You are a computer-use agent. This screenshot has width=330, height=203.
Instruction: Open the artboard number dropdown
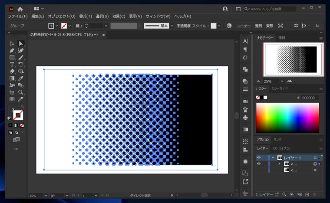pyautogui.click(x=96, y=196)
